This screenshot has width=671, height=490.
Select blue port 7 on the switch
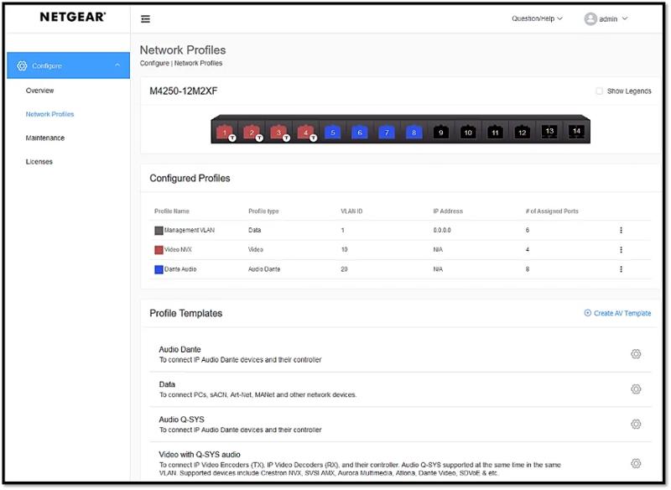pos(387,133)
